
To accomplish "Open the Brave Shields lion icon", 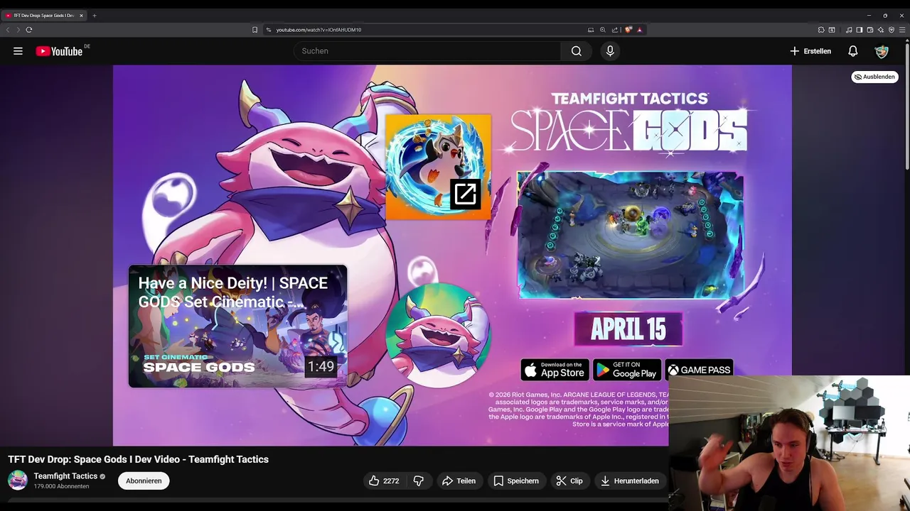I will [628, 30].
